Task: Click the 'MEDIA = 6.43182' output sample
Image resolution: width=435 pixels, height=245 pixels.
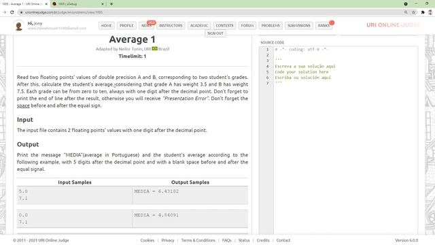Action: tap(156, 191)
